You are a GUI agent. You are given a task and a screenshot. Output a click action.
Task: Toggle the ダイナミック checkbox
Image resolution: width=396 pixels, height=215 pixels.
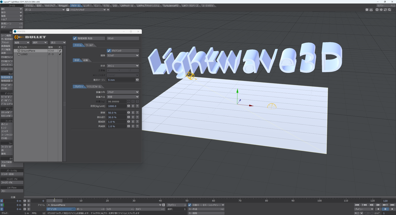pos(109,51)
